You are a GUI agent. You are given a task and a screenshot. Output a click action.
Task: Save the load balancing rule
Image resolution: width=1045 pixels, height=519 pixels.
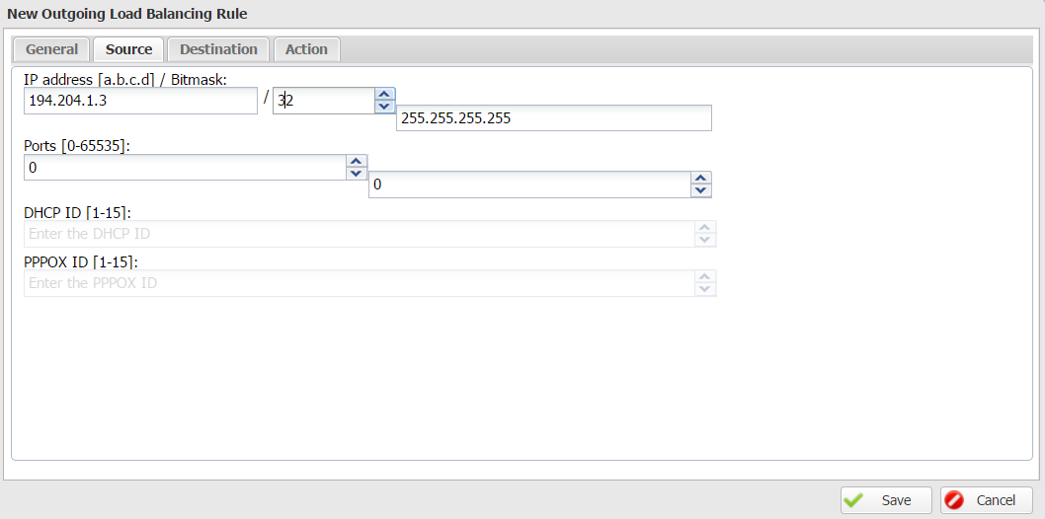886,500
